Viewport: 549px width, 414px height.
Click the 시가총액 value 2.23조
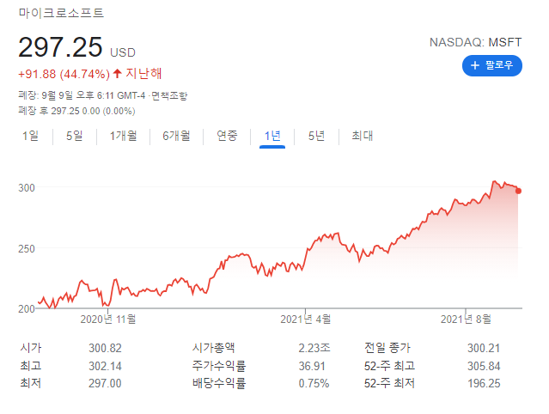tap(314, 348)
